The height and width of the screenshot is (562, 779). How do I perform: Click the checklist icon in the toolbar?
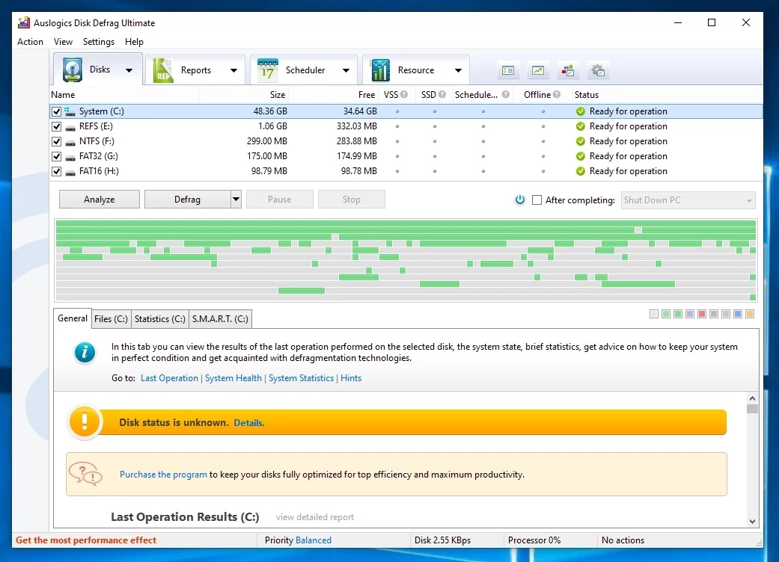click(508, 70)
